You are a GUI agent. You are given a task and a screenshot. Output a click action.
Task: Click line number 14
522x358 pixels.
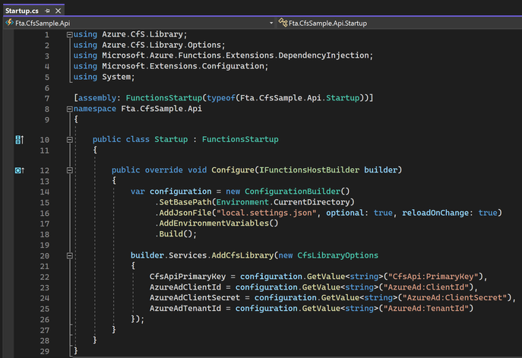[x=45, y=192]
